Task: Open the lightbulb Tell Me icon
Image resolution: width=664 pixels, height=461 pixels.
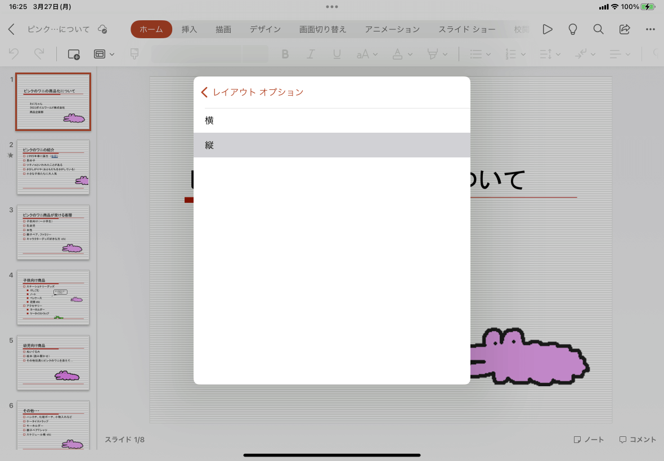Action: click(x=572, y=29)
